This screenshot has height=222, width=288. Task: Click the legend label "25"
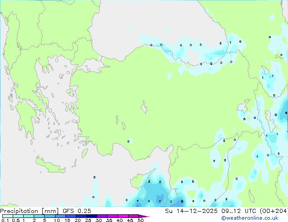coord(88,220)
